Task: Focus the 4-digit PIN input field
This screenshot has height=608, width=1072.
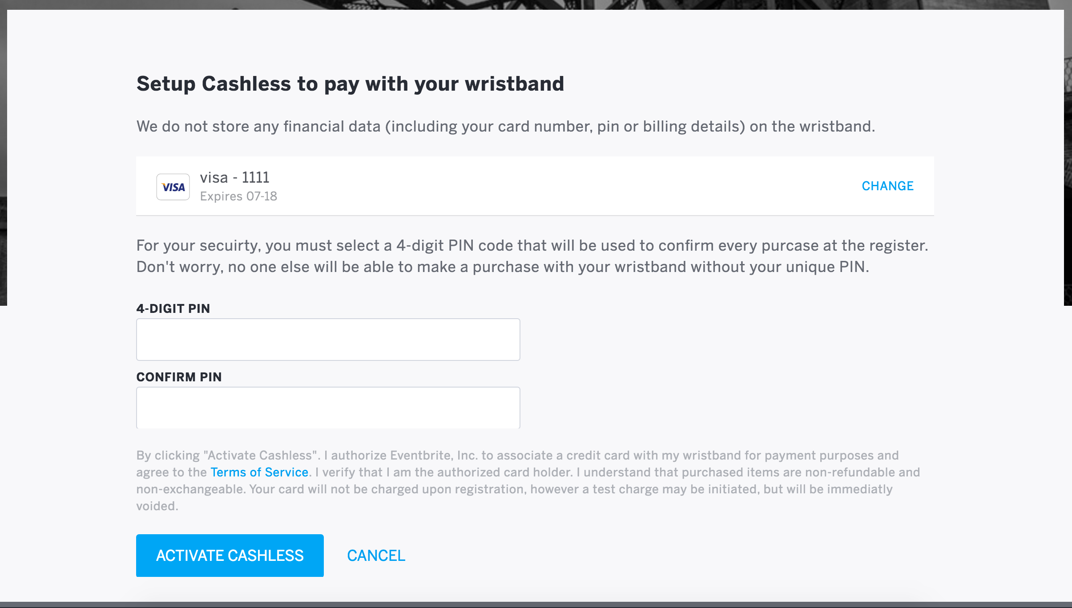Action: tap(328, 340)
